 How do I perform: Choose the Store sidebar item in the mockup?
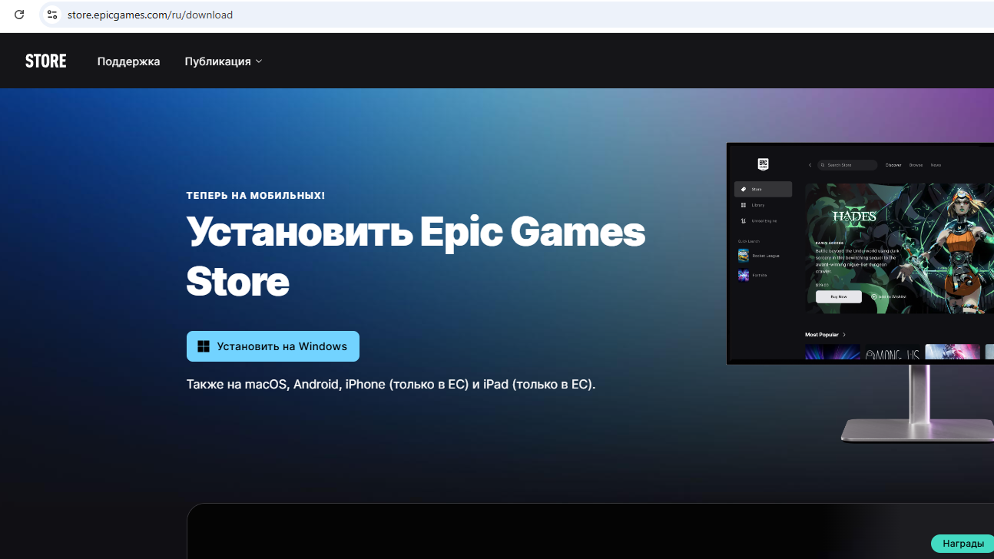(763, 189)
